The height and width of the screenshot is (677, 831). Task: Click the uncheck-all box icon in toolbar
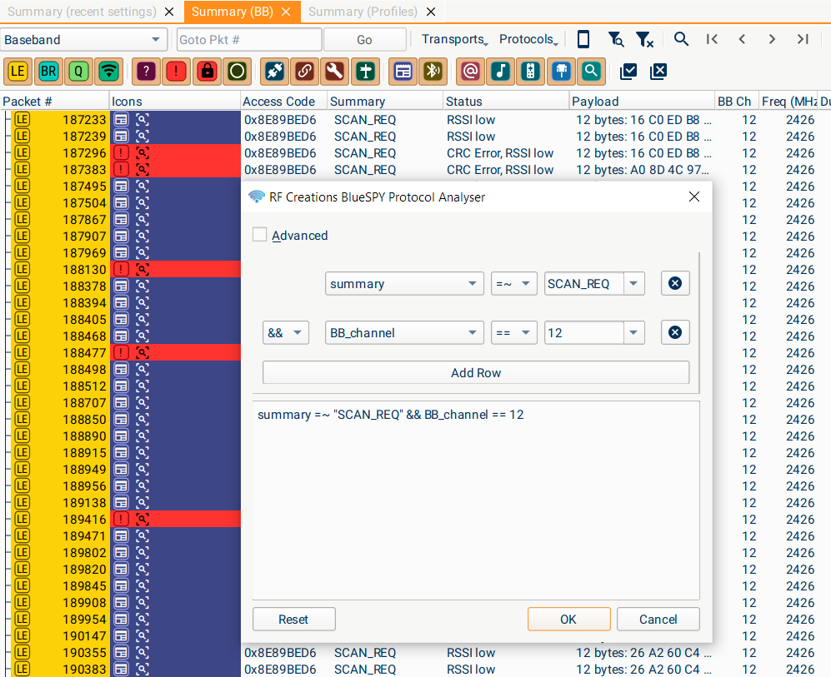pyautogui.click(x=658, y=72)
